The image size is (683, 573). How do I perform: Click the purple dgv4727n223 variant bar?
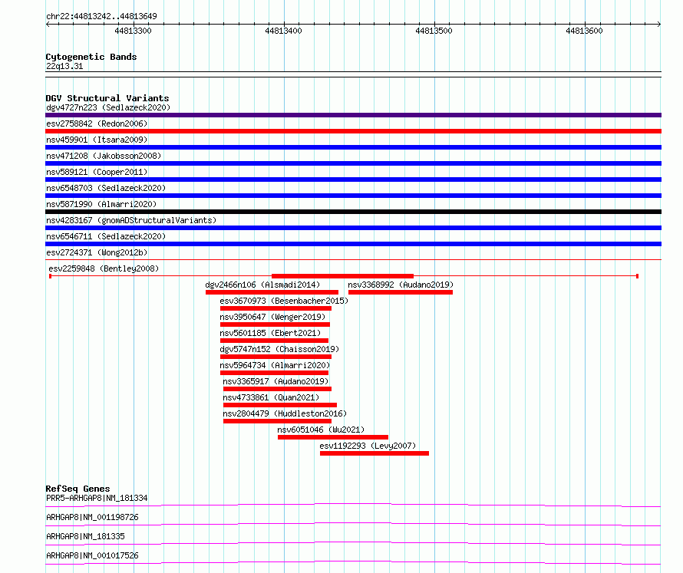tap(353, 115)
